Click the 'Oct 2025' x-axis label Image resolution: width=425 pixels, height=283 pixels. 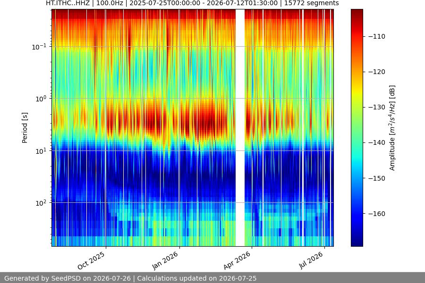[x=91, y=260]
